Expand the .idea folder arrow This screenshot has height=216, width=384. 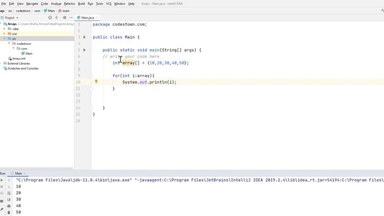pos(4,29)
